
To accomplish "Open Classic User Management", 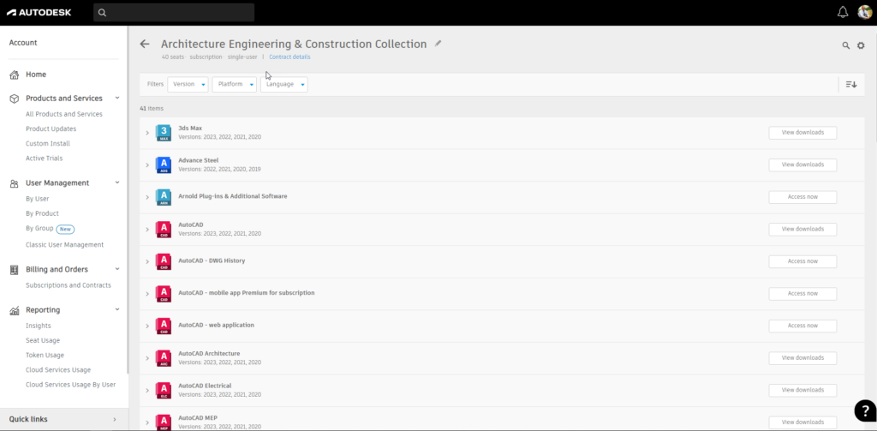I will [x=64, y=244].
